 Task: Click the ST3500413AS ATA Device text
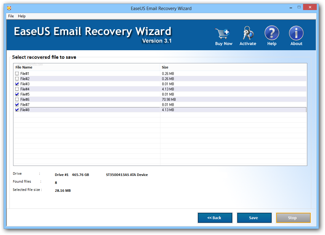pyautogui.click(x=127, y=175)
